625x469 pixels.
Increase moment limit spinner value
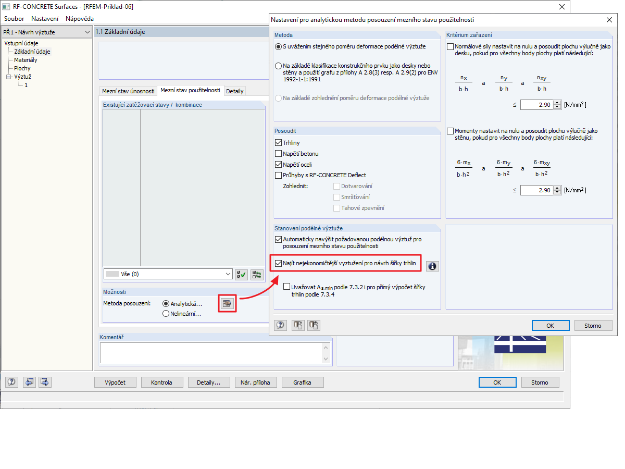[557, 188]
